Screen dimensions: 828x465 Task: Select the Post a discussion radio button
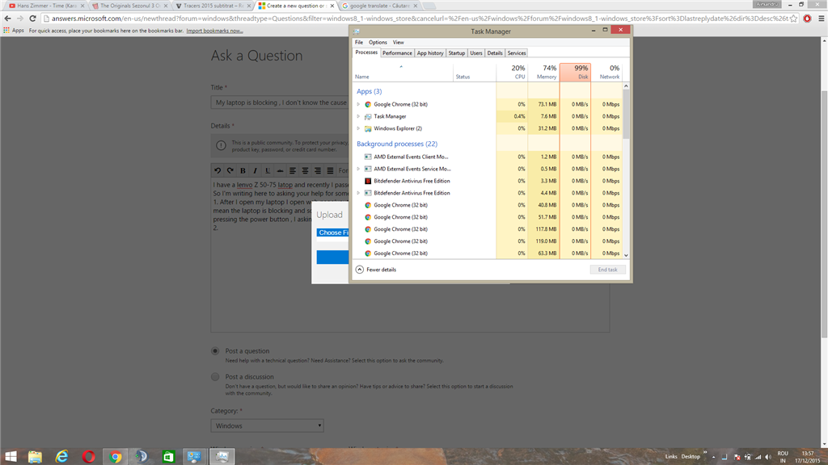[215, 377]
